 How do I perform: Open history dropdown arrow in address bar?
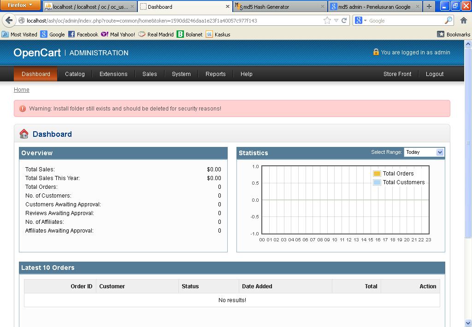[x=336, y=20]
